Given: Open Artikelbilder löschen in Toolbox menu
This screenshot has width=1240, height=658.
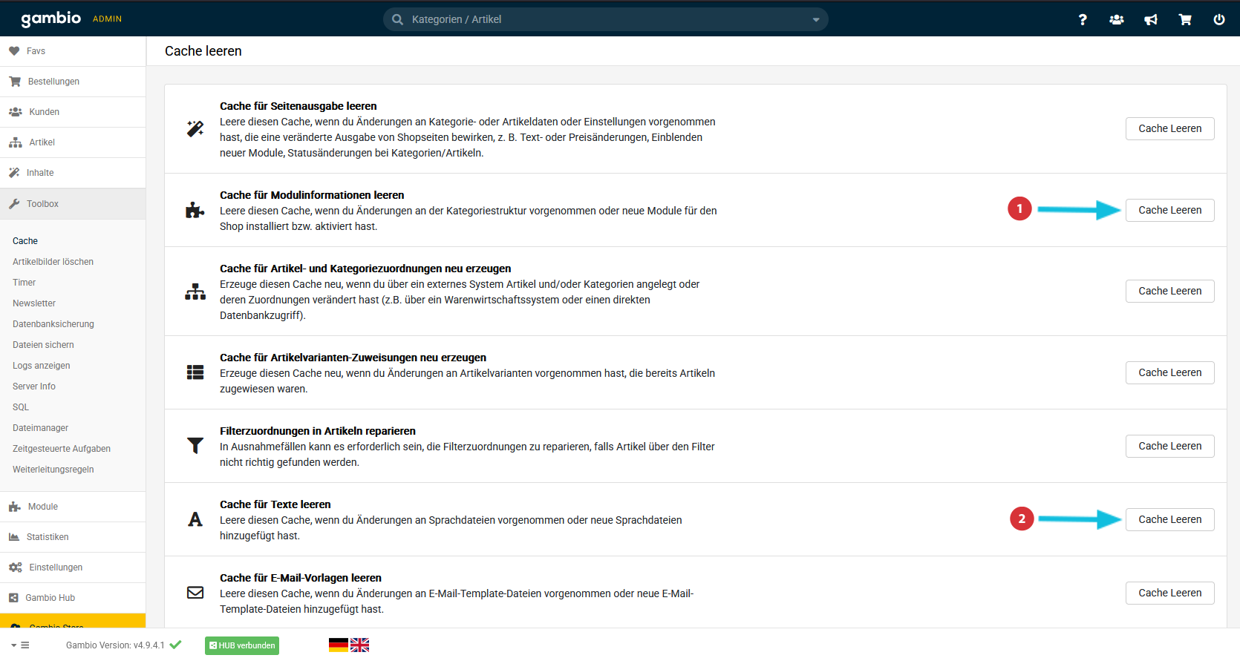Looking at the screenshot, I should 53,262.
